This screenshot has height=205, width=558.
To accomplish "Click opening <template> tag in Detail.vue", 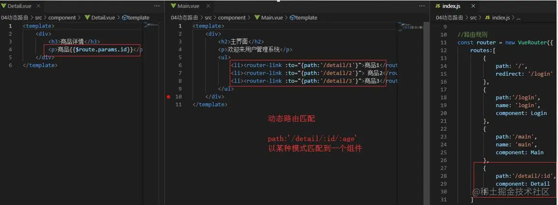I will pos(39,26).
